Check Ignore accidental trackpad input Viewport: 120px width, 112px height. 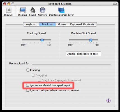pos(27,85)
